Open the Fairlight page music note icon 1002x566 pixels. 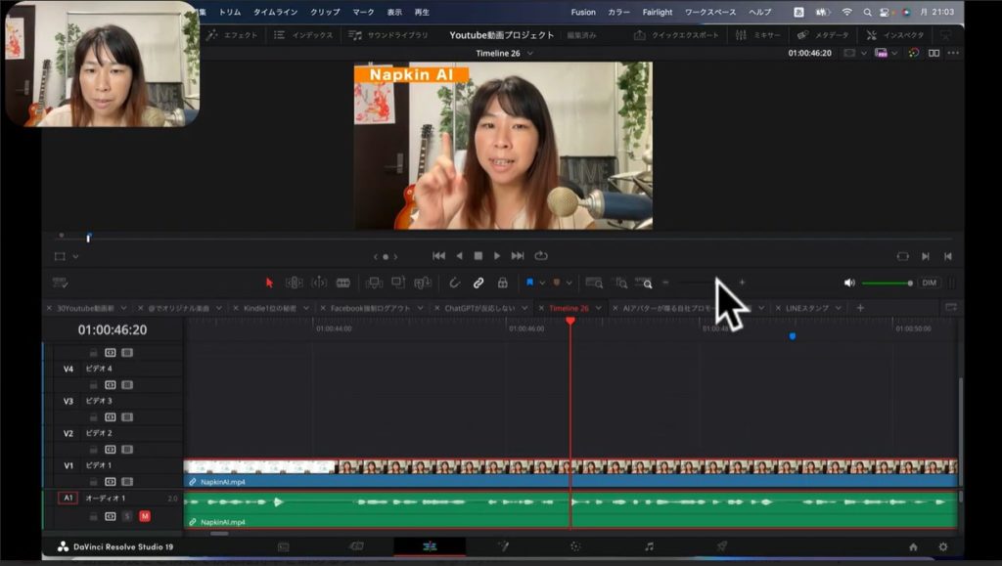[x=649, y=546]
